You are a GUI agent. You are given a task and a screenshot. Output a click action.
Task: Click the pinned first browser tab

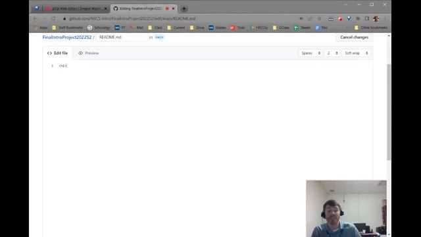(x=37, y=9)
